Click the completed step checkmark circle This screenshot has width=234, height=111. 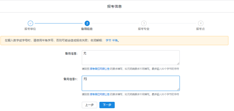[30, 23]
